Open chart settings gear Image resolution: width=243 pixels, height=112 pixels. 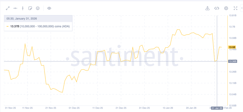pyautogui.click(x=226, y=8)
